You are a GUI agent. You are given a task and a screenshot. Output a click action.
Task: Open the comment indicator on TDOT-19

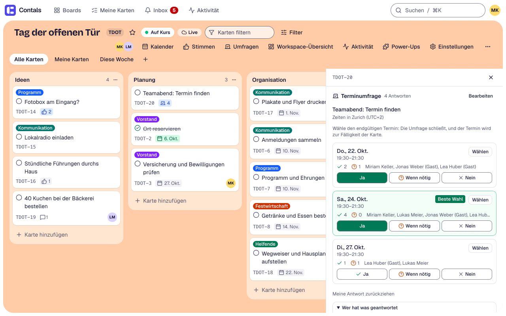(x=44, y=217)
